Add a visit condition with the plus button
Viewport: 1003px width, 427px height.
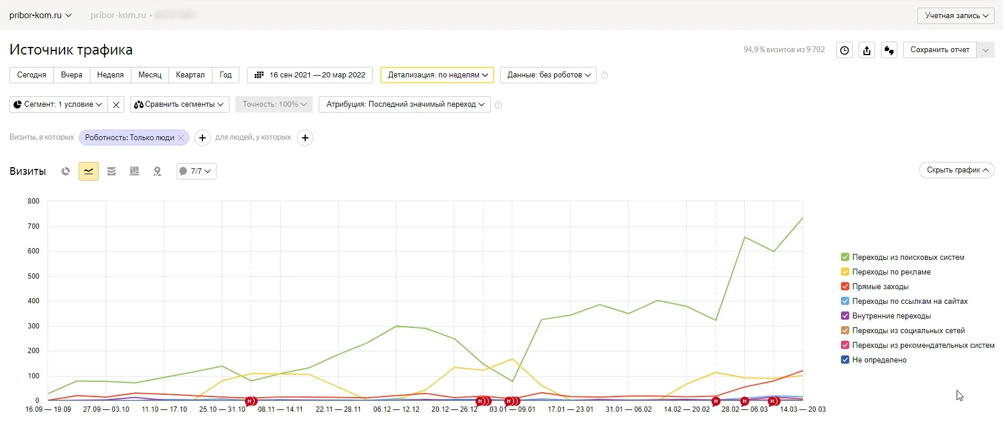pos(202,138)
